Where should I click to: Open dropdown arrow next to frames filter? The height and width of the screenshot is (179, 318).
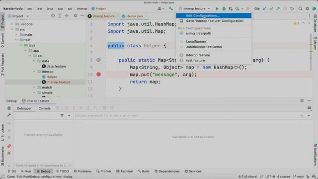(x=69, y=116)
